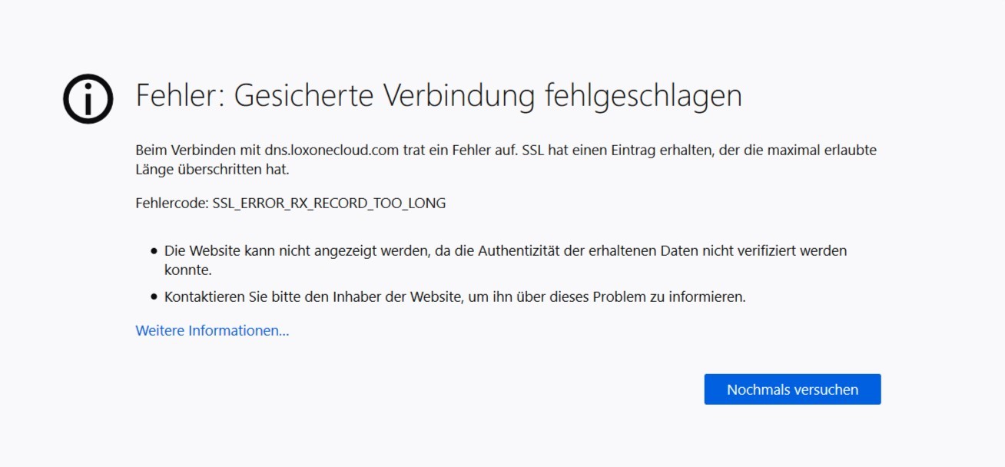Click the word konnte. ending the first bullet
1005x467 pixels.
187,270
